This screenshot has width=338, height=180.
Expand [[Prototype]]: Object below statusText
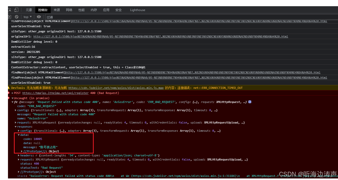pos(19,172)
